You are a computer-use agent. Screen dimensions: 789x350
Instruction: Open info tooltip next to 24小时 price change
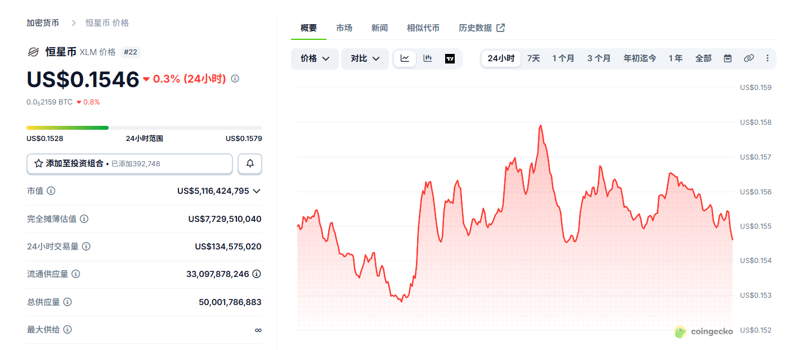pyautogui.click(x=235, y=79)
